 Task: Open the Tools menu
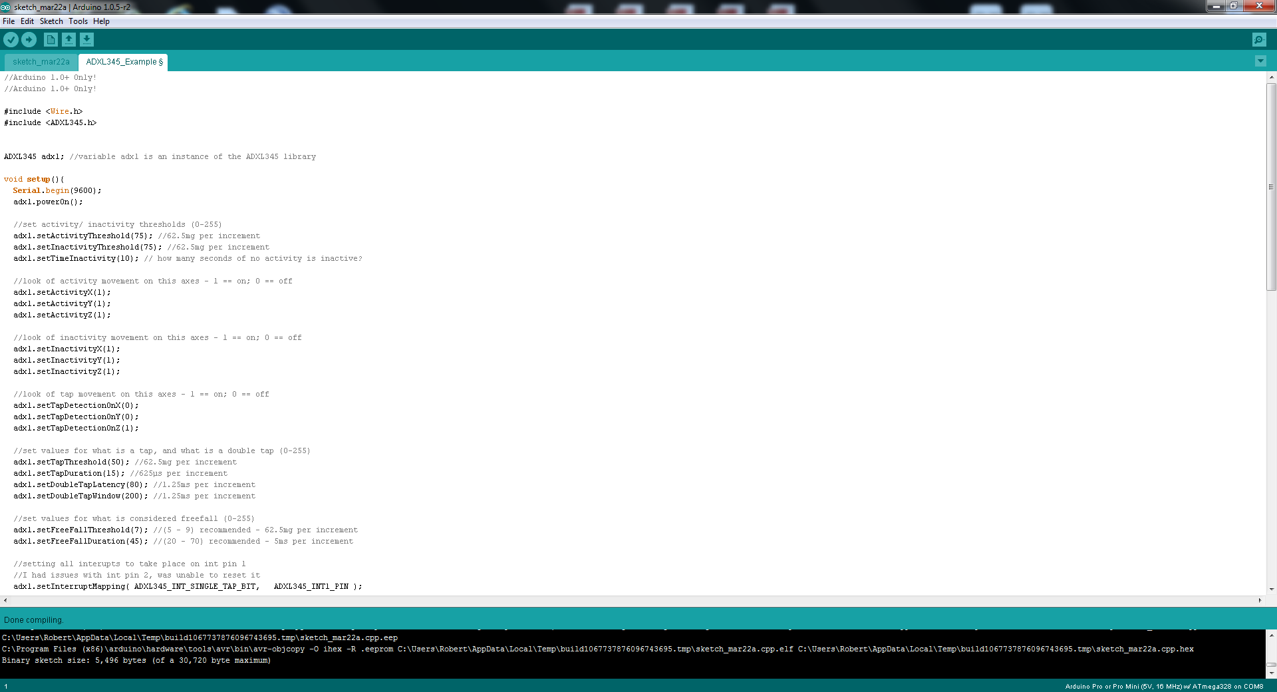click(x=78, y=21)
